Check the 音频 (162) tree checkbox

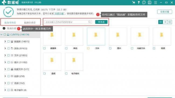[x=9, y=83]
